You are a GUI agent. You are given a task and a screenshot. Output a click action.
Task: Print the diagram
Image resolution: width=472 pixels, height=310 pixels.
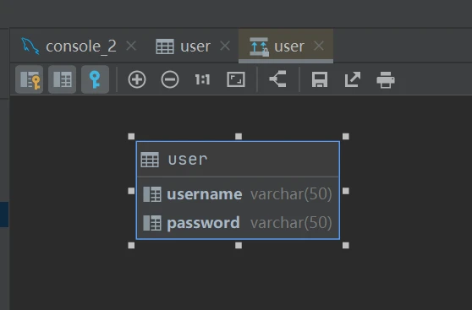[x=386, y=79]
